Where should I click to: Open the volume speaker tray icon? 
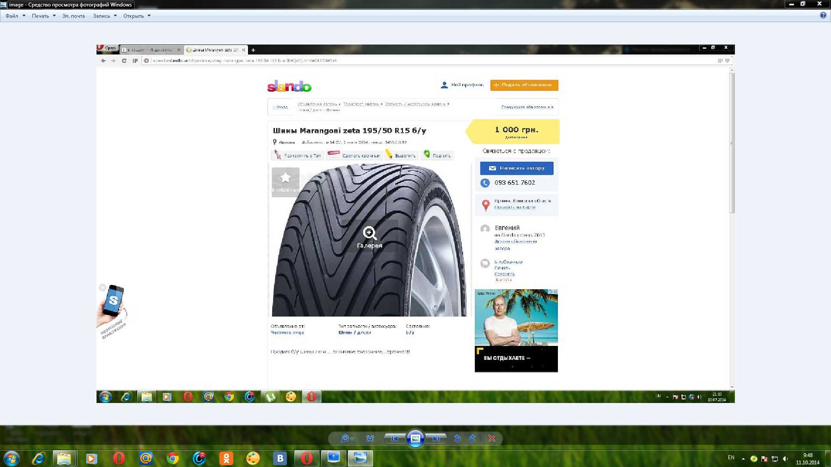coord(785,459)
